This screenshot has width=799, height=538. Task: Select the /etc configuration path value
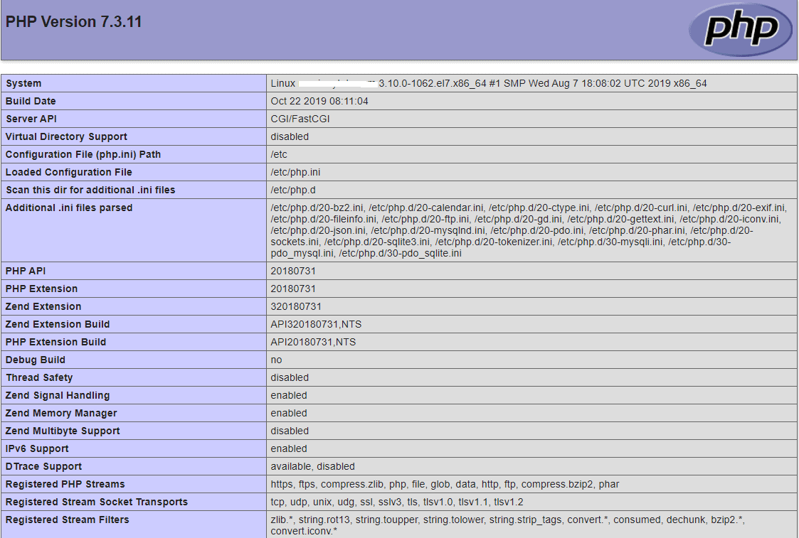click(279, 155)
